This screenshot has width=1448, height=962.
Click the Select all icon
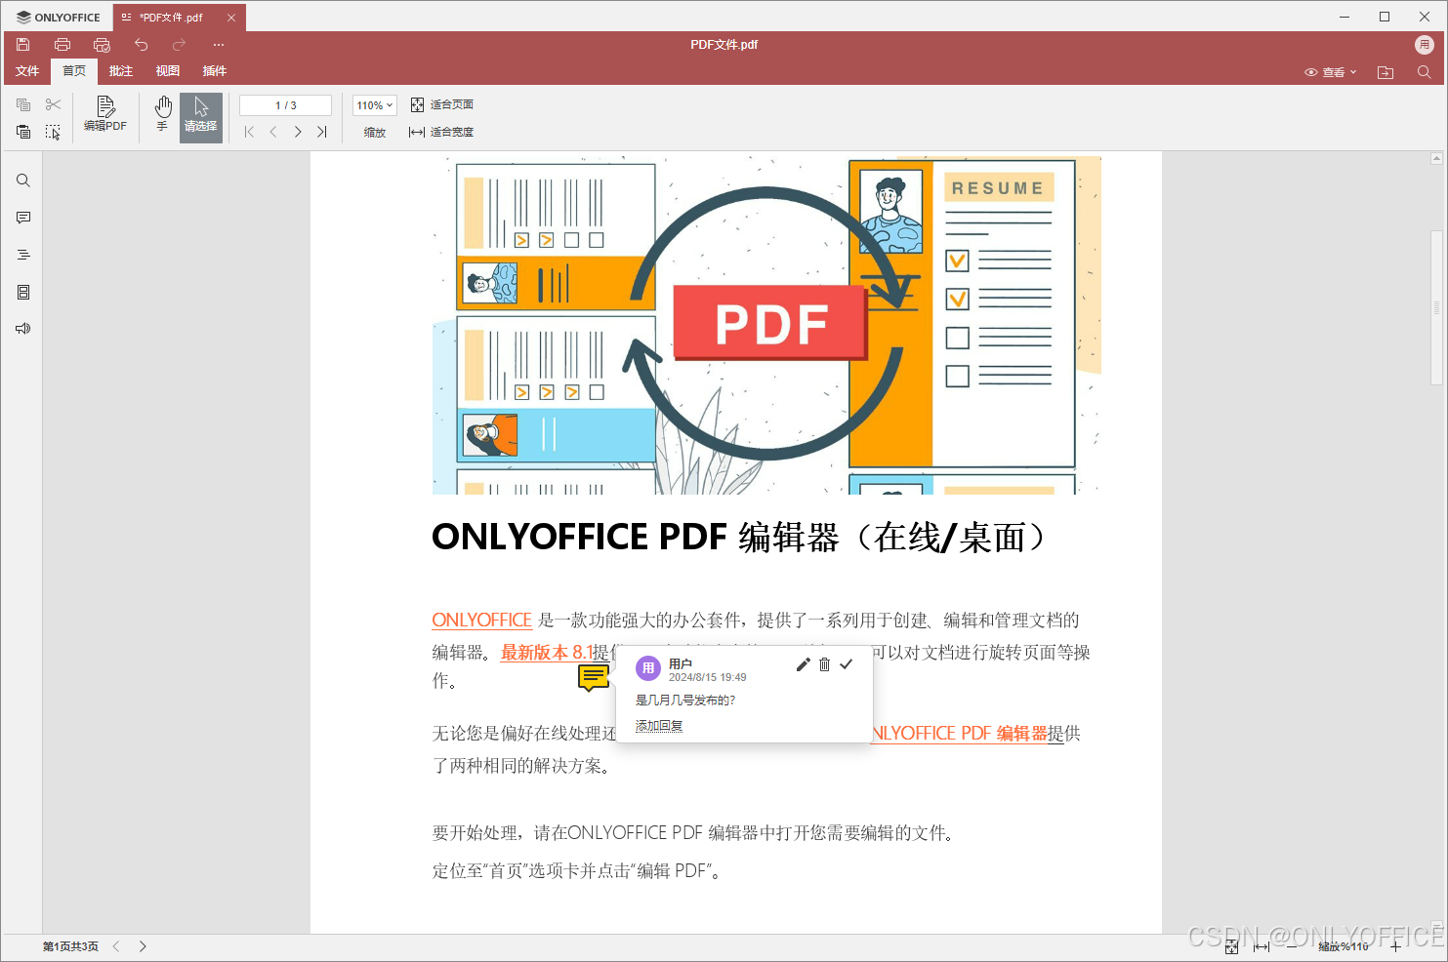click(53, 132)
